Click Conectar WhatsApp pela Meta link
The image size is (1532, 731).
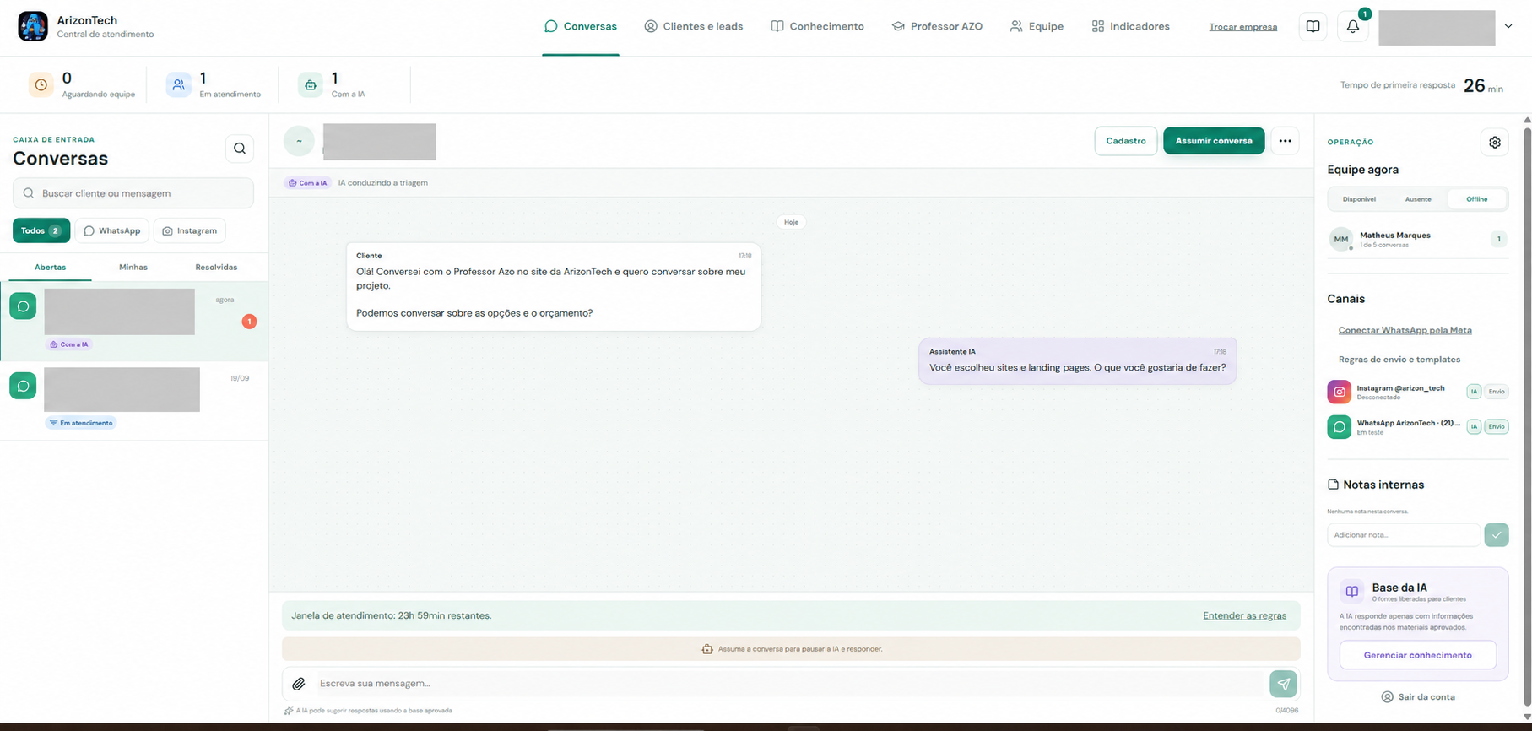[x=1405, y=330]
